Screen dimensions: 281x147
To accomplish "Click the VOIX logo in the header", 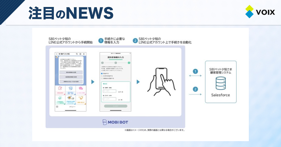I will point(260,12).
